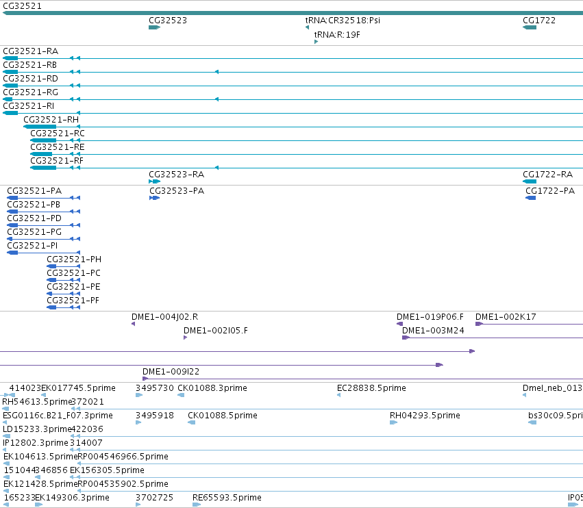Open the DME1-009I22 feature label
Image resolution: width=583 pixels, height=508 pixels.
click(x=171, y=371)
